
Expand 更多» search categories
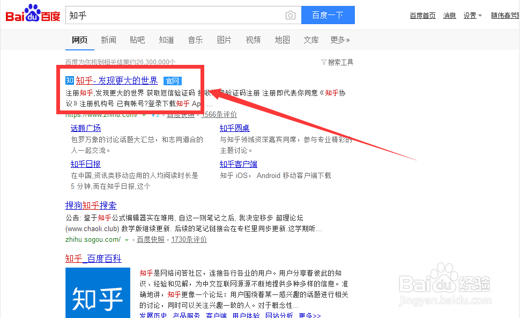340,40
